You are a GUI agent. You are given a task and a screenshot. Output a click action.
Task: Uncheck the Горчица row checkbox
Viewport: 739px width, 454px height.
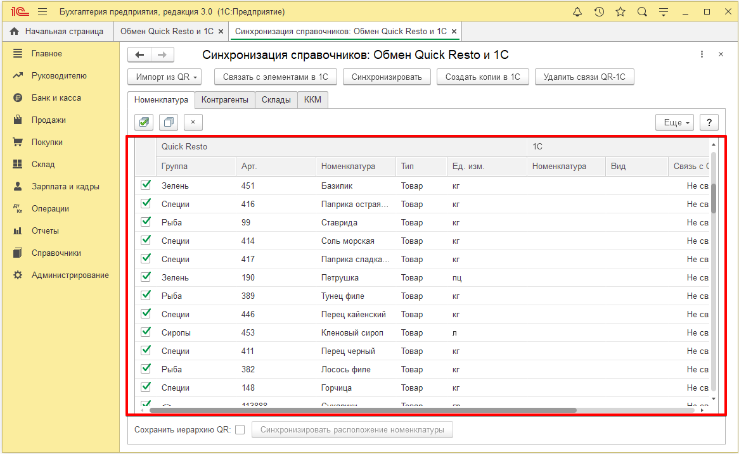click(146, 387)
